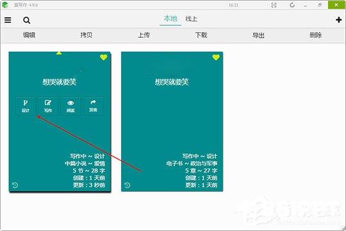Select the second 想哭就要笑 book card
The height and width of the screenshot is (231, 346).
[x=172, y=121]
